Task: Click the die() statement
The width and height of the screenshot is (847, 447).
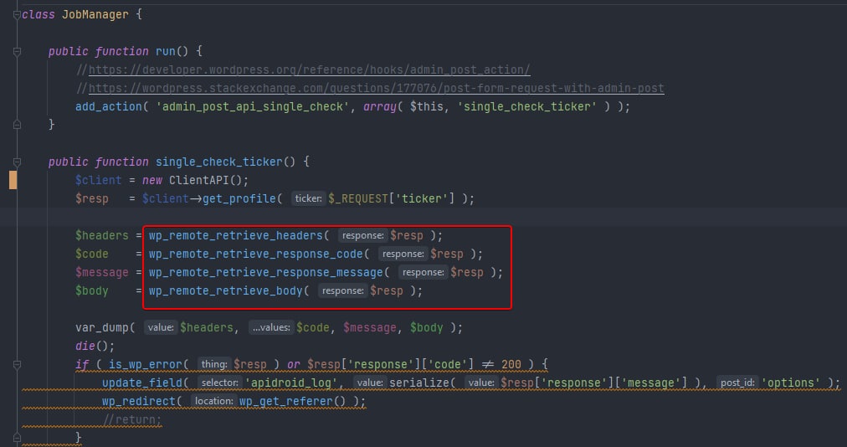Action: [x=95, y=346]
